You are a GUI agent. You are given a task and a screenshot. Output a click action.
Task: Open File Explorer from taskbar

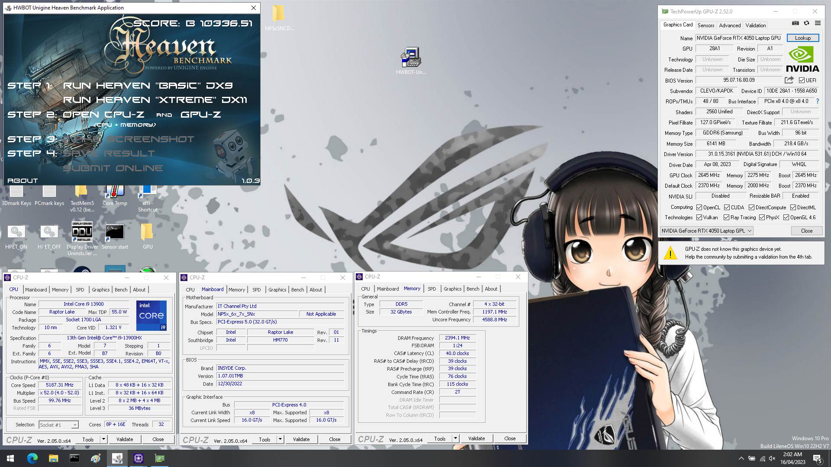pyautogui.click(x=53, y=458)
